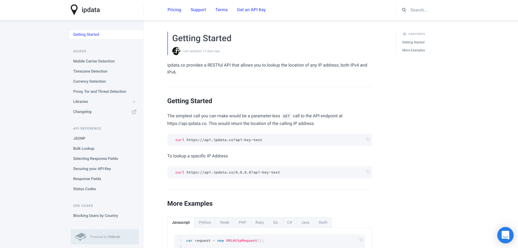This screenshot has width=518, height=248.
Task: Jump to More Examples in contents
Action: click(x=413, y=50)
